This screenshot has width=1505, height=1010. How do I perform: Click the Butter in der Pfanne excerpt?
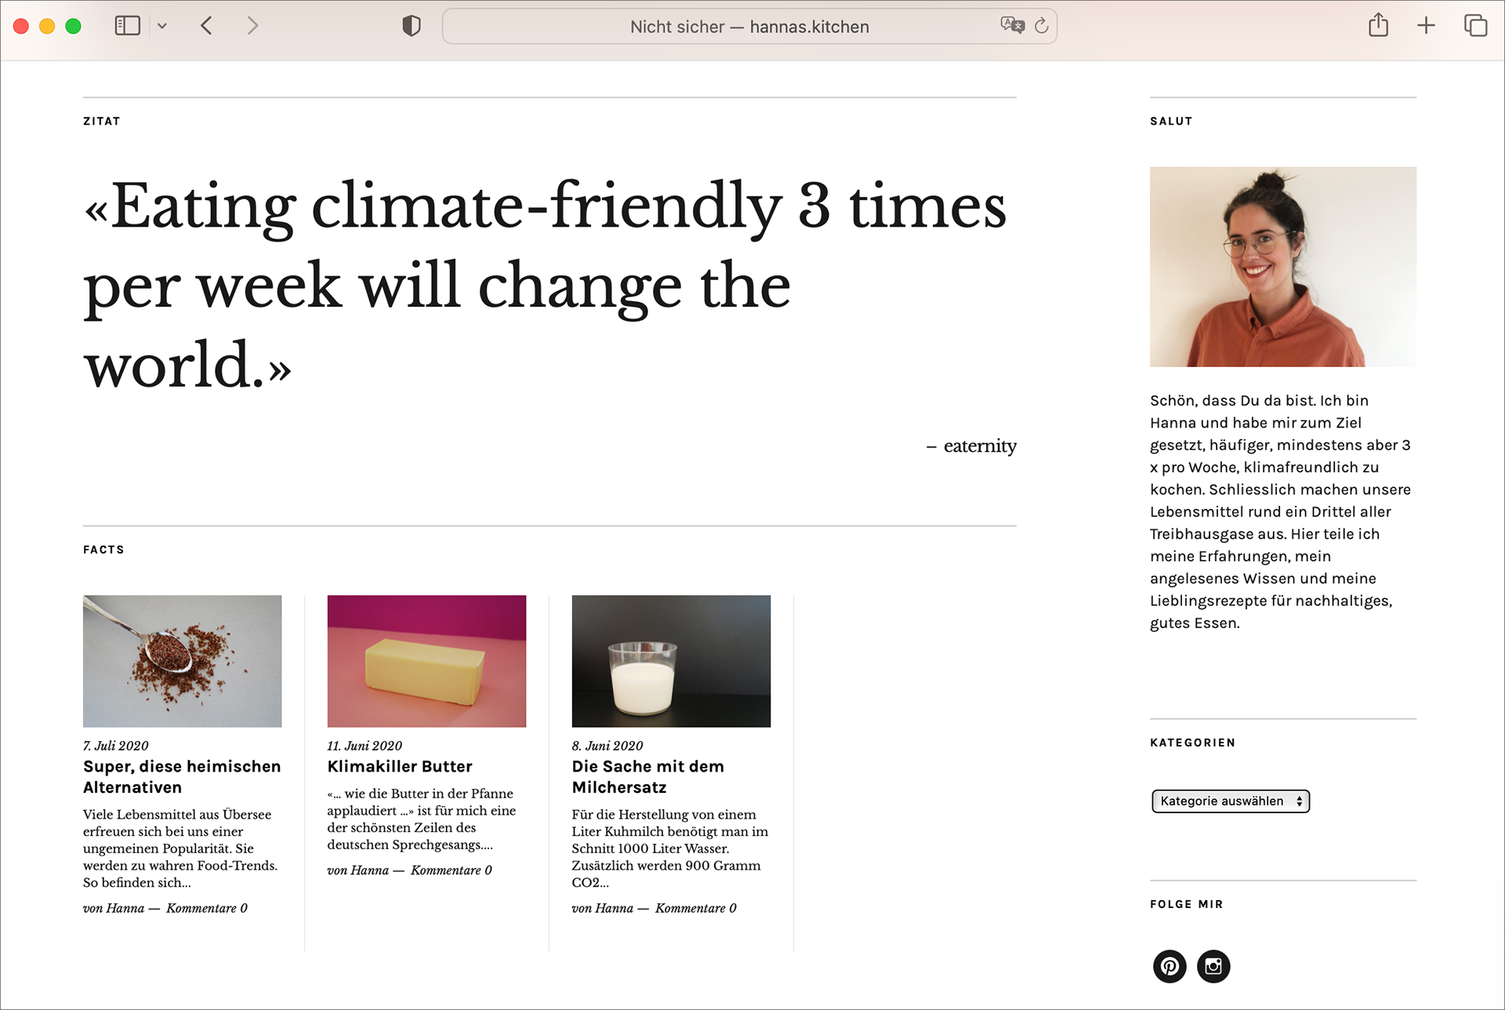point(422,819)
